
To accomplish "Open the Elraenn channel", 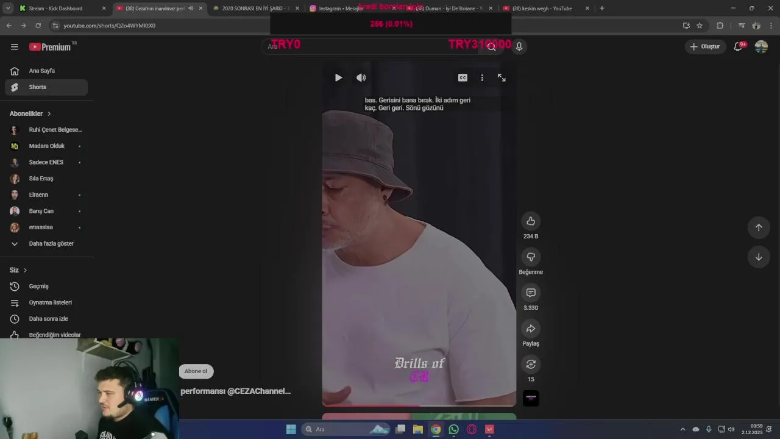I will pos(46,195).
